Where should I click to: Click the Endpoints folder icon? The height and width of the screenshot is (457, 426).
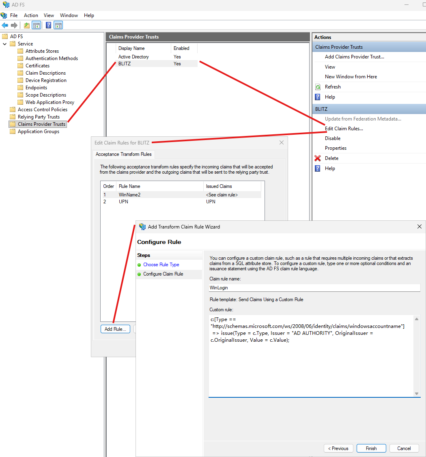20,87
